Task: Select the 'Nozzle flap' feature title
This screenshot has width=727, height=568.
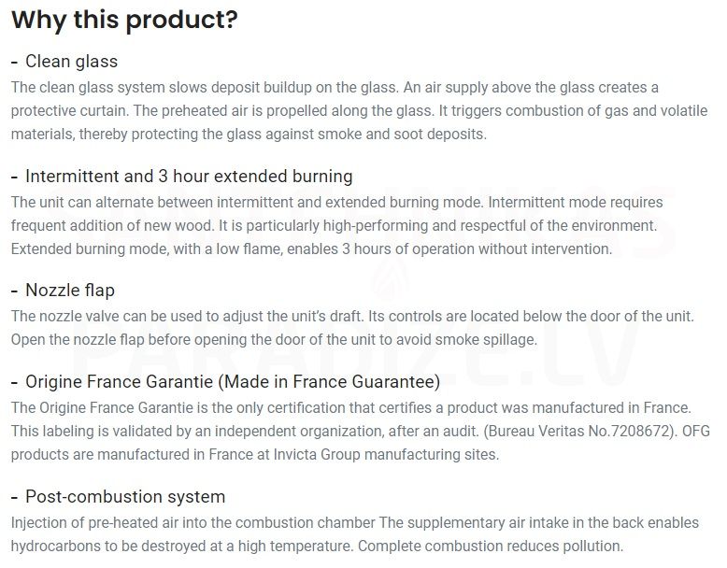Action: [70, 291]
